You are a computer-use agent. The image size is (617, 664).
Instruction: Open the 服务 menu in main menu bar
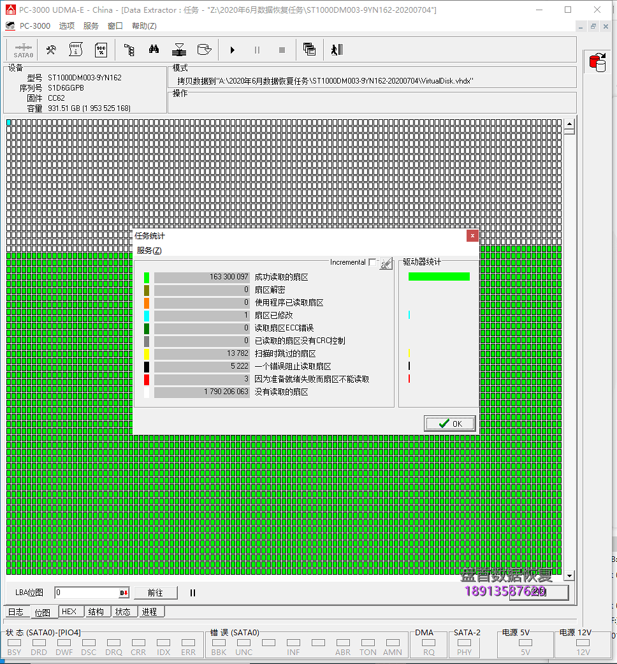pyautogui.click(x=91, y=26)
